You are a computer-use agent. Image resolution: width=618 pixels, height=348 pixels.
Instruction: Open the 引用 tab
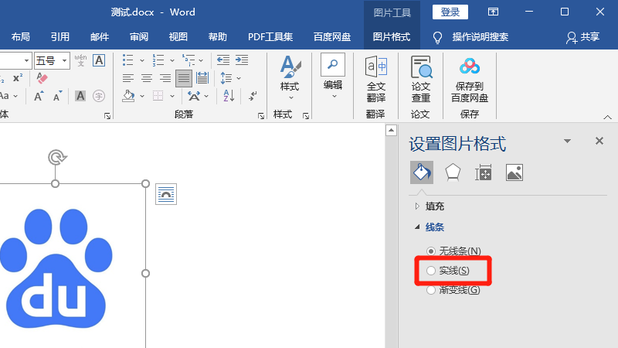click(60, 37)
